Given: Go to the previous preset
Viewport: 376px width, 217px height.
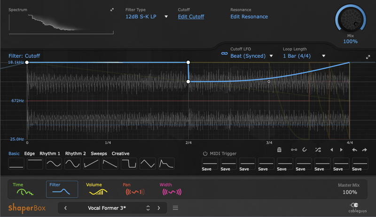Looking at the screenshot, I should pyautogui.click(x=65, y=208).
